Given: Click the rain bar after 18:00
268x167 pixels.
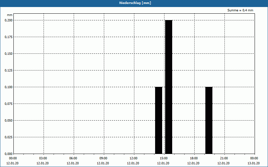Looking at the screenshot, I should tap(209, 120).
